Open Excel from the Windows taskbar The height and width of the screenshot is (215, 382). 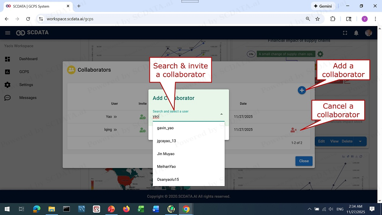pos(141,209)
